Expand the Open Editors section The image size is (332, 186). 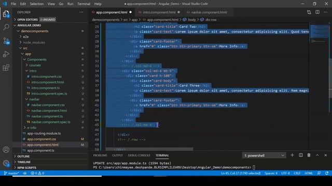pyautogui.click(x=27, y=20)
